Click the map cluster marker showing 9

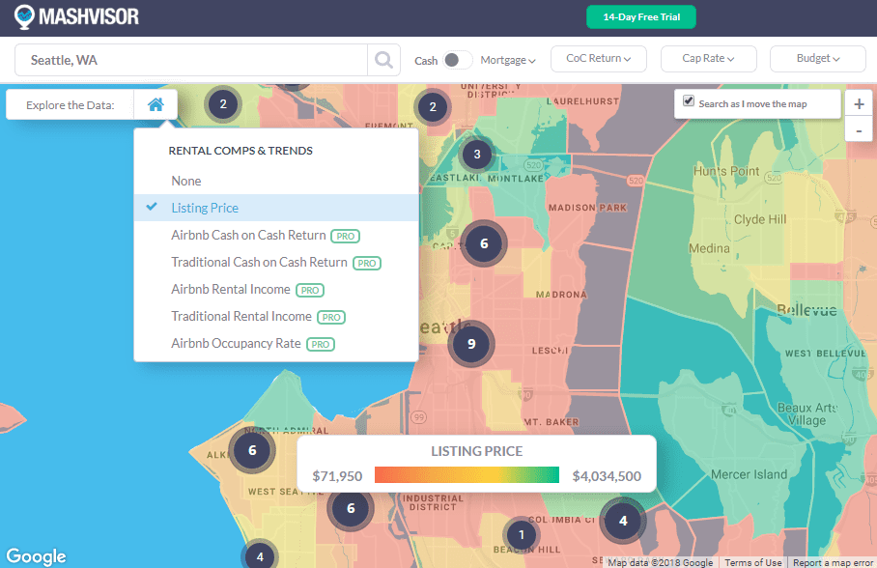tap(471, 343)
